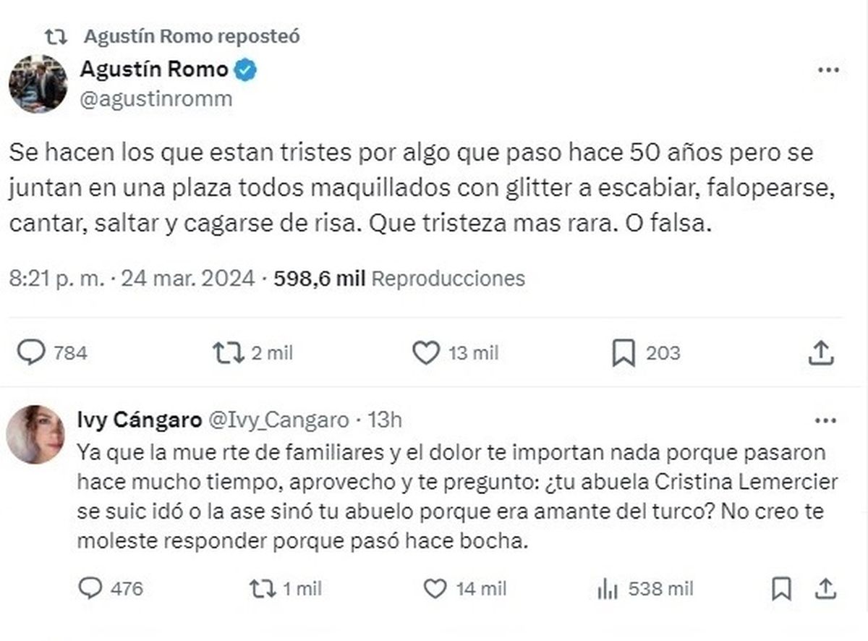The image size is (868, 641).
Task: Share Ivy Cángaro's reply
Action: click(x=824, y=590)
